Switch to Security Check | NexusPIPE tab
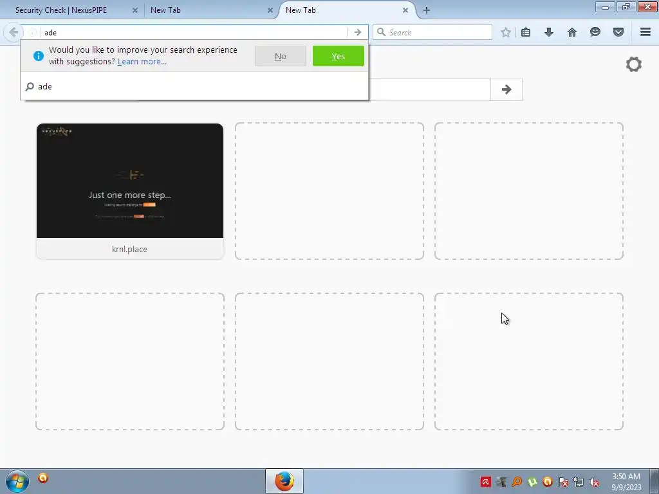 click(x=61, y=10)
